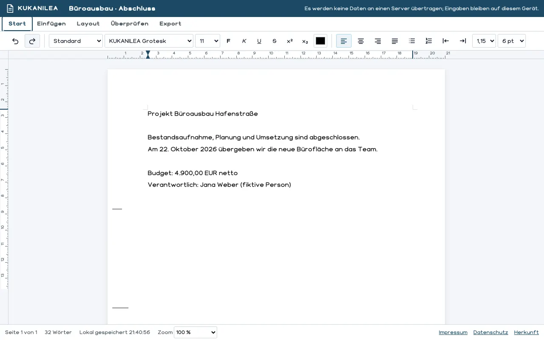Screen dimensions: 544x340
Task: Click the document title Büroausbau · Abschluss
Action: [112, 8]
